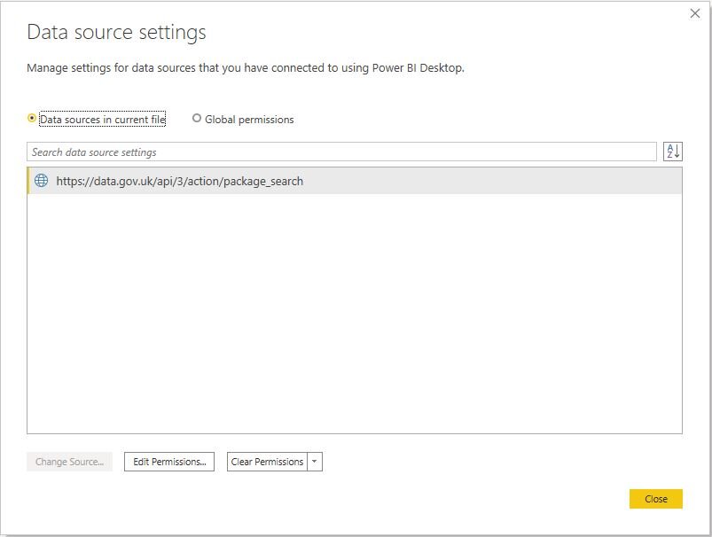This screenshot has width=712, height=537.
Task: Click the Clear Permissions button
Action: coord(267,462)
